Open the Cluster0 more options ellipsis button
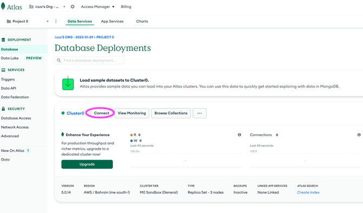The width and height of the screenshot is (363, 213). coord(199,113)
